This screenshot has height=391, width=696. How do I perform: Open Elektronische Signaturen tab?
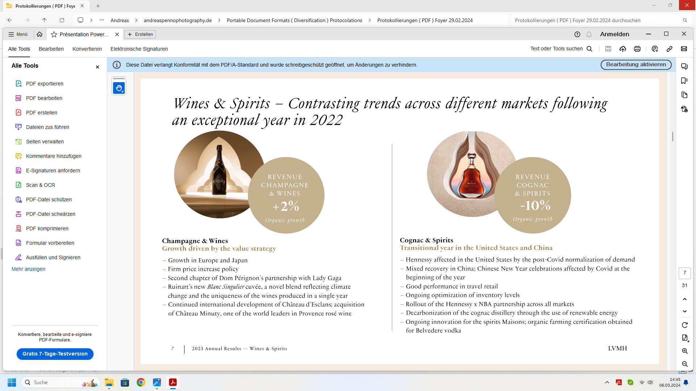coord(139,49)
